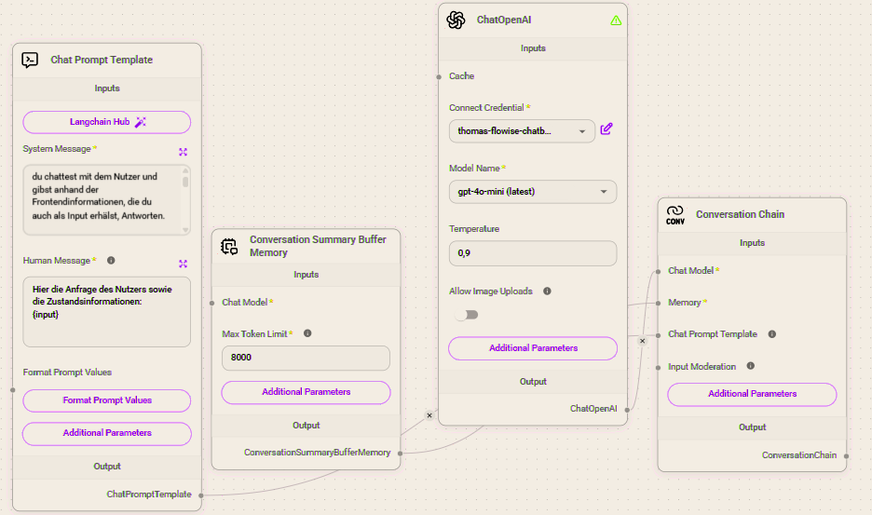This screenshot has height=515, width=872.
Task: Open Additional Parameters in ChatOpenAI node
Action: click(x=533, y=348)
